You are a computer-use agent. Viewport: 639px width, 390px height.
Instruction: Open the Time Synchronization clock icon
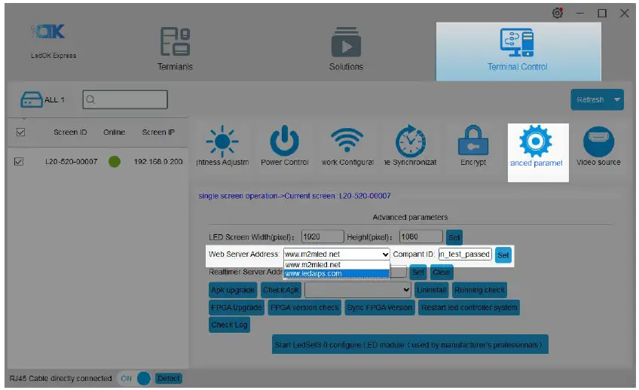tap(411, 142)
